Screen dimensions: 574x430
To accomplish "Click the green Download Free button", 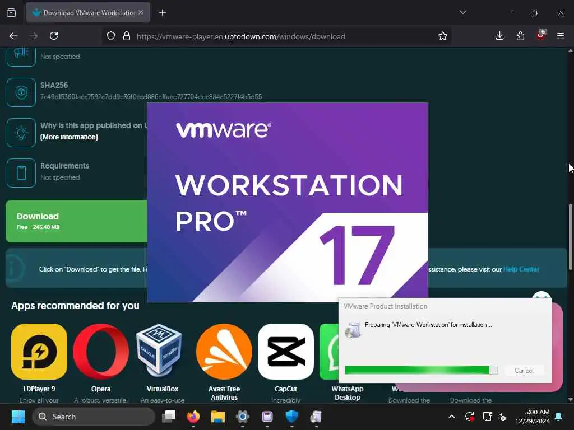I will [x=76, y=221].
